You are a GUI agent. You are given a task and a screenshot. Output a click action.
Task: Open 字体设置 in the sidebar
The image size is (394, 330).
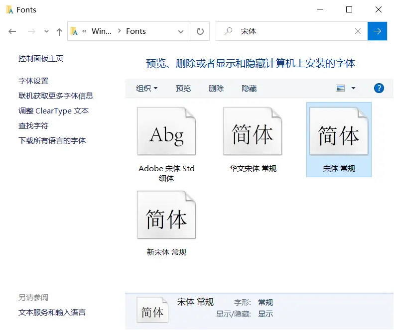[x=33, y=81]
